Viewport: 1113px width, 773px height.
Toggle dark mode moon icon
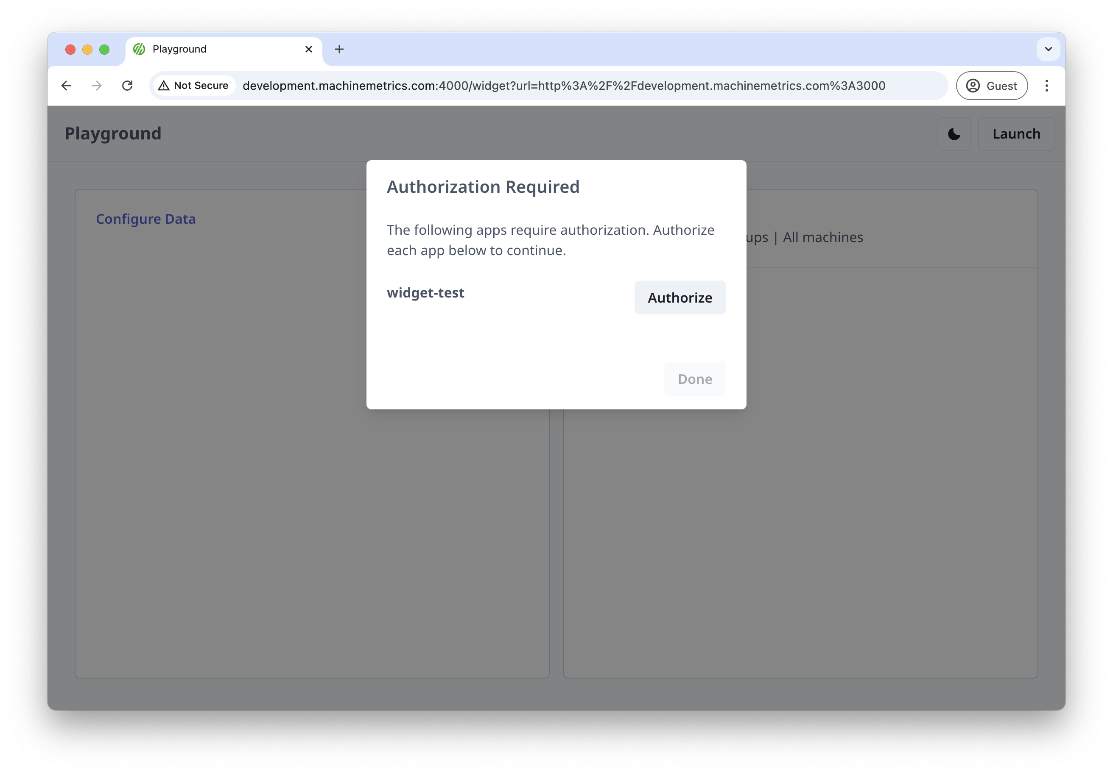[954, 133]
